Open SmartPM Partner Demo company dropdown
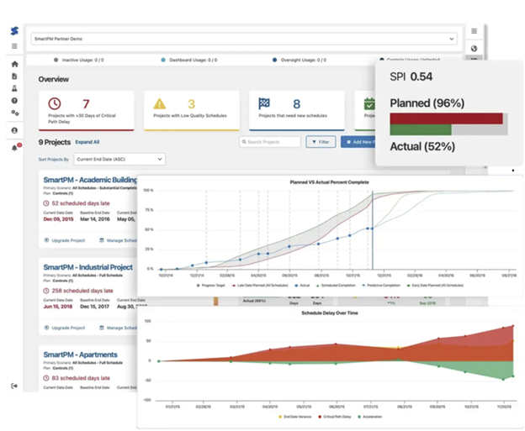The image size is (525, 431). click(244, 39)
